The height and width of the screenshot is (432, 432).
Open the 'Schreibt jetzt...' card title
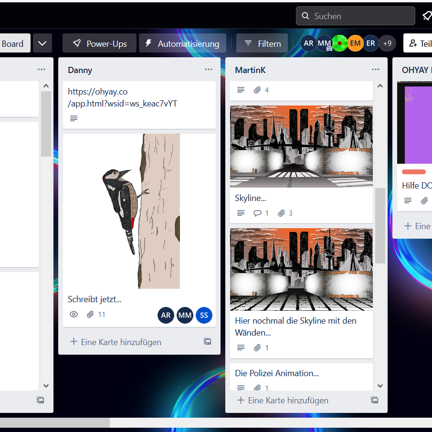coord(95,299)
